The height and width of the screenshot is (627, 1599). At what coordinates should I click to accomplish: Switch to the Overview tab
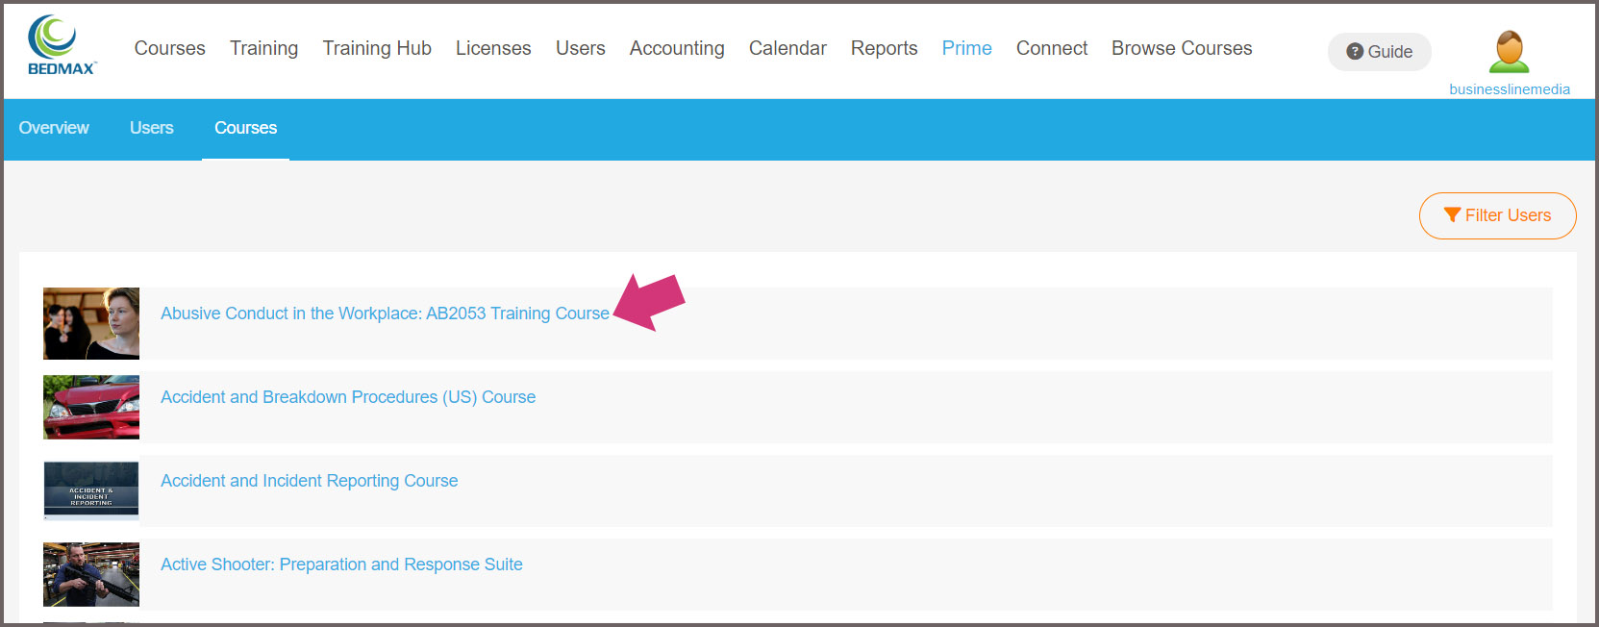(x=54, y=128)
